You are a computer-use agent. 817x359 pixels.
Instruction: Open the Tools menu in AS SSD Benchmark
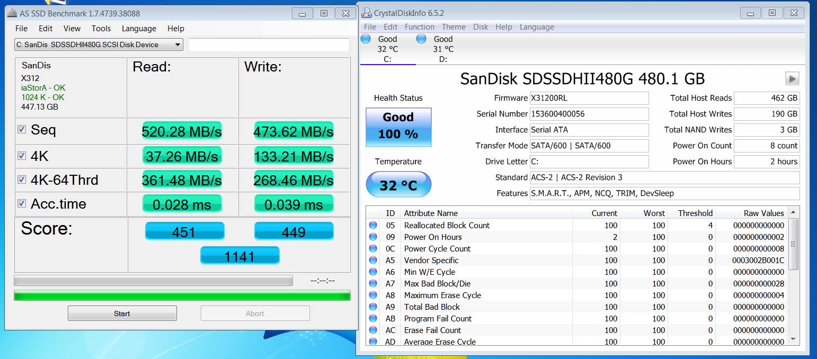101,29
